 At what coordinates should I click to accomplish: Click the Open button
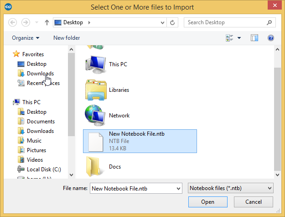[x=208, y=202]
